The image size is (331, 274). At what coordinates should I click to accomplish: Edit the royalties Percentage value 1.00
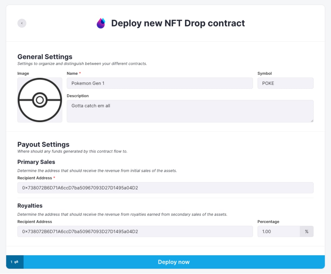pos(278,232)
